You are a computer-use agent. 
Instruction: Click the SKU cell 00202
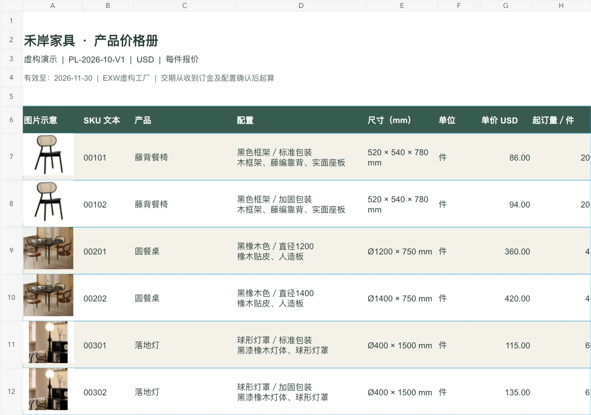(x=108, y=298)
